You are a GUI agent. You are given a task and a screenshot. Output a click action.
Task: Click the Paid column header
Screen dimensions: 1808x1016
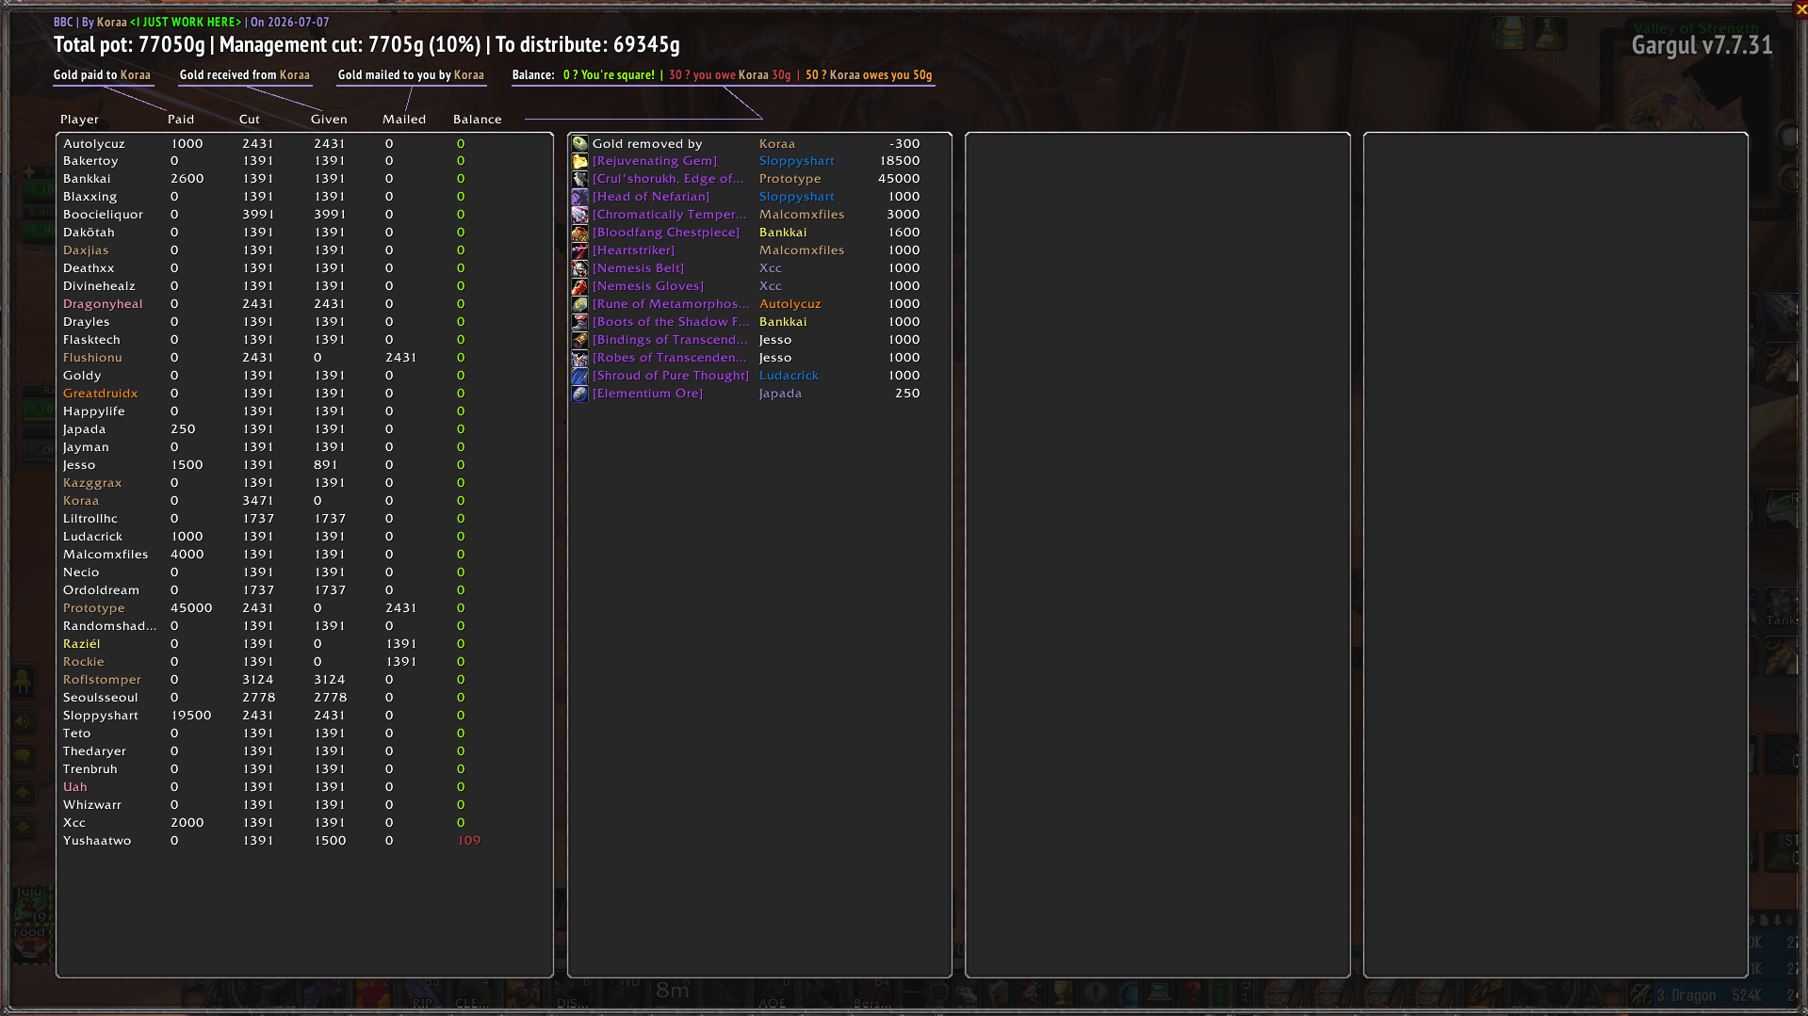point(181,120)
